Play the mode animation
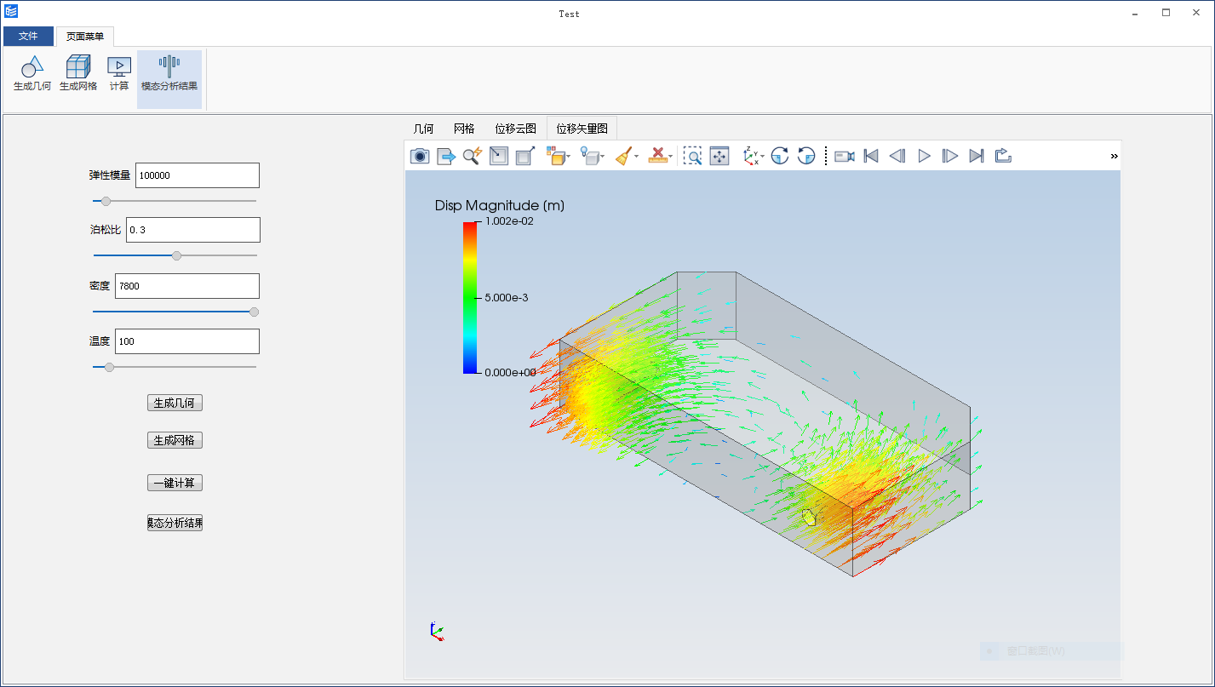 point(924,156)
